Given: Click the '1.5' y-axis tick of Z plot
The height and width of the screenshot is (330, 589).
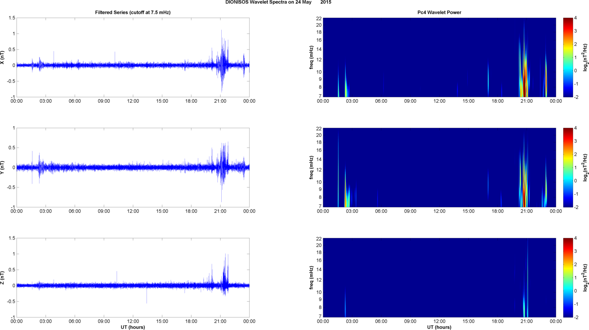Looking at the screenshot, I should (x=12, y=238).
